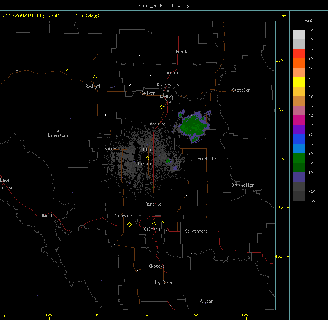The width and height of the screenshot is (328, 320).
Task: Select the Cochrane label
Action: point(123,216)
